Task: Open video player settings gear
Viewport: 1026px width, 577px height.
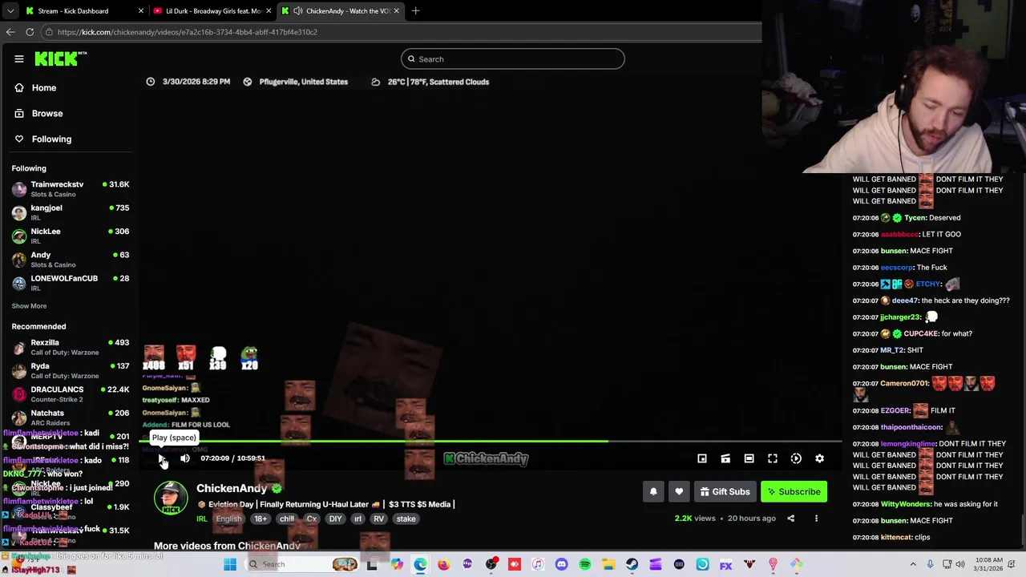Action: point(819,458)
